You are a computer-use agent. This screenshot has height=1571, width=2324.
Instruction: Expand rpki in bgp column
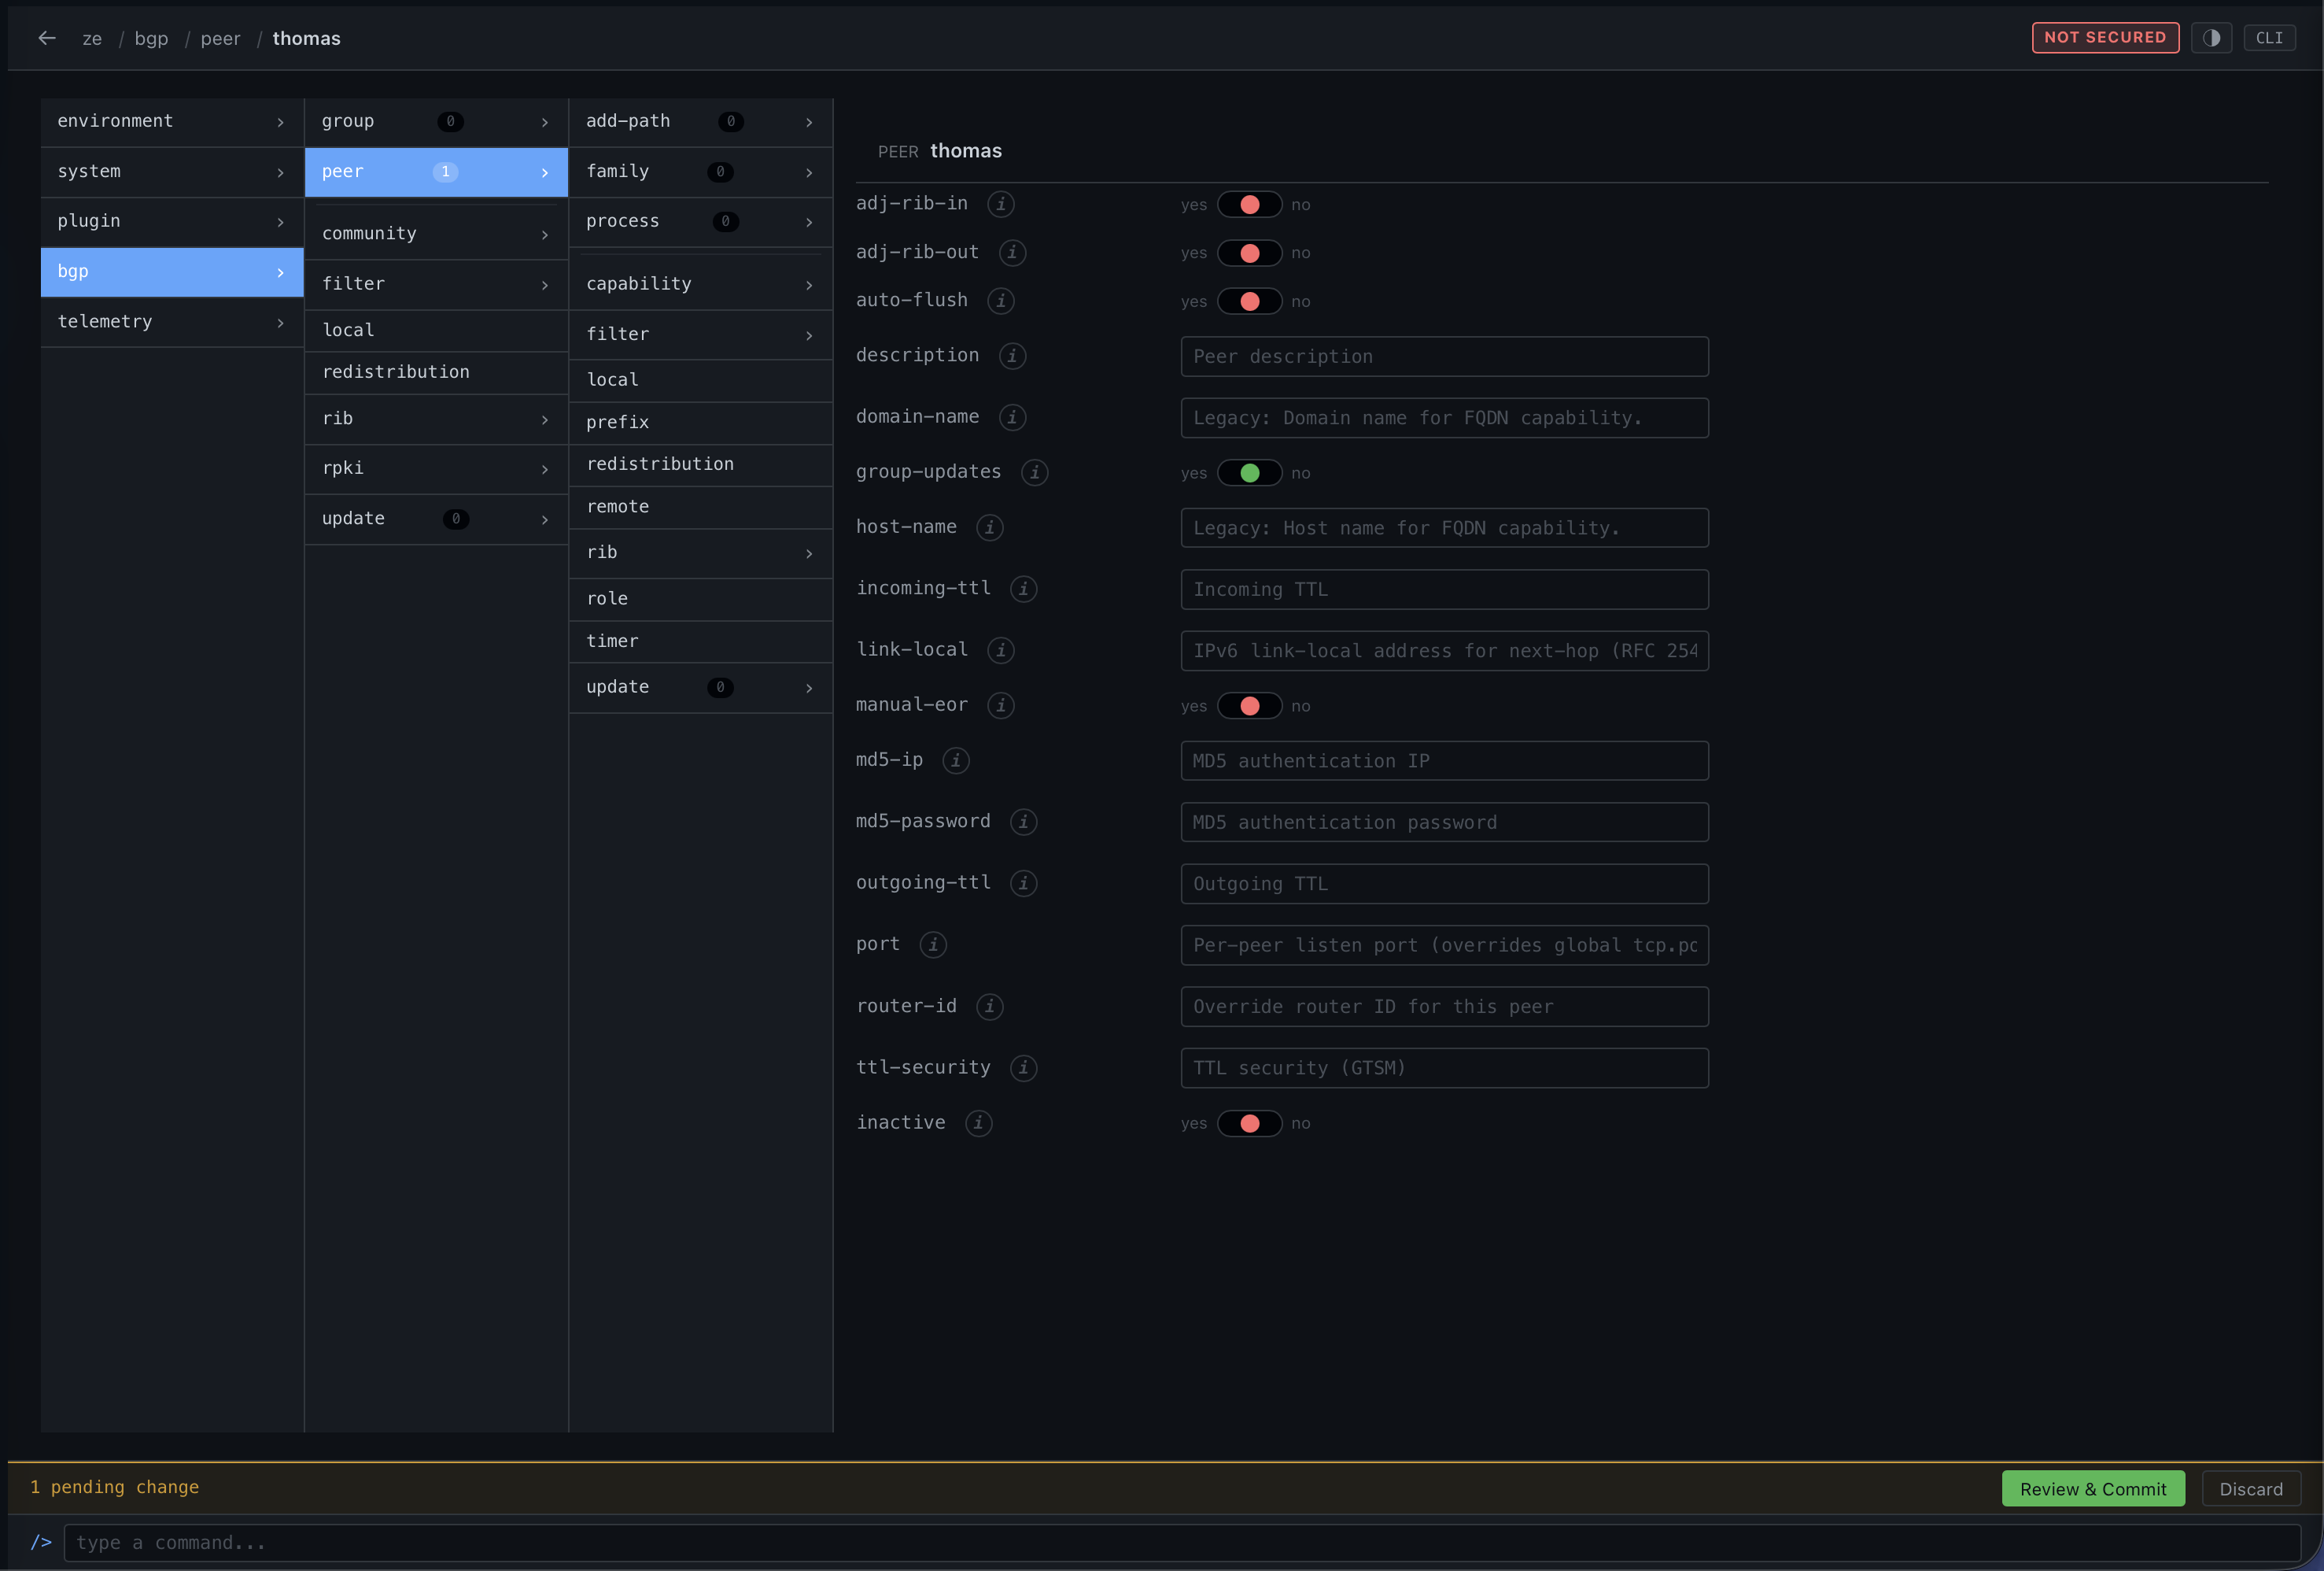[436, 468]
